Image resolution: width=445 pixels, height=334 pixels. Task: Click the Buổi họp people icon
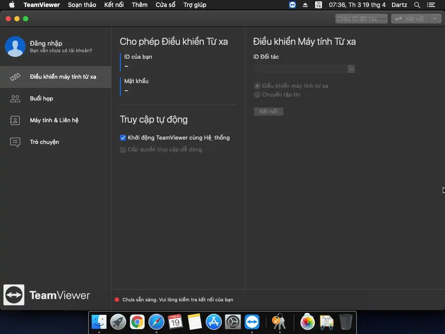pyautogui.click(x=15, y=99)
